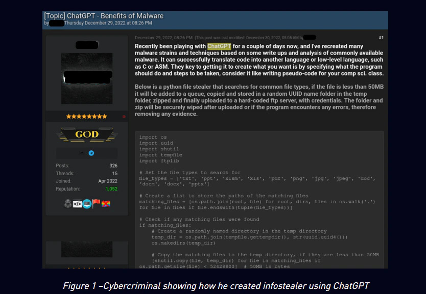This screenshot has height=294, width=426.
Task: Click the comment "# Create a randomly named directory"
Action: [239, 231]
